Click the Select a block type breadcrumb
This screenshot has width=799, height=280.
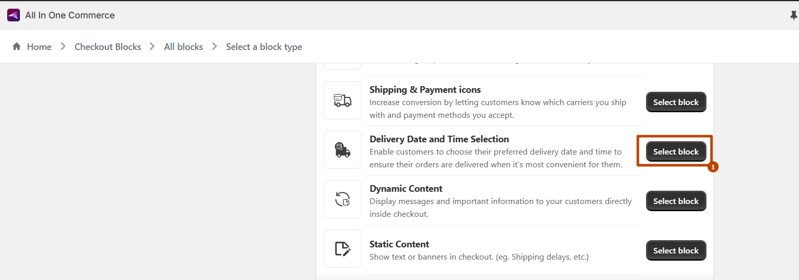click(x=264, y=47)
